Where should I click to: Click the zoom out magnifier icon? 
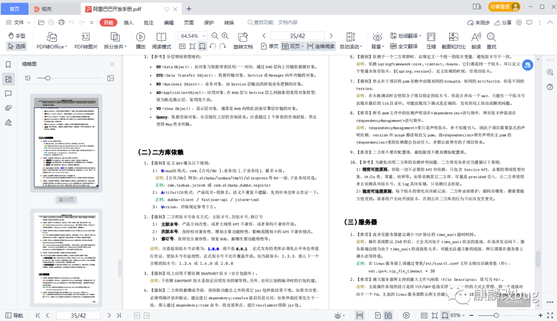pyautogui.click(x=215, y=36)
